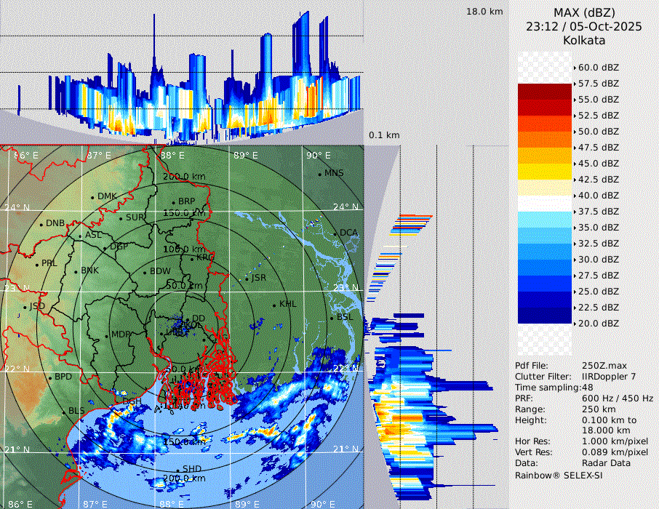This screenshot has width=659, height=509.
Task: Select the 20.0 dBZ legend label
Action: 599,323
